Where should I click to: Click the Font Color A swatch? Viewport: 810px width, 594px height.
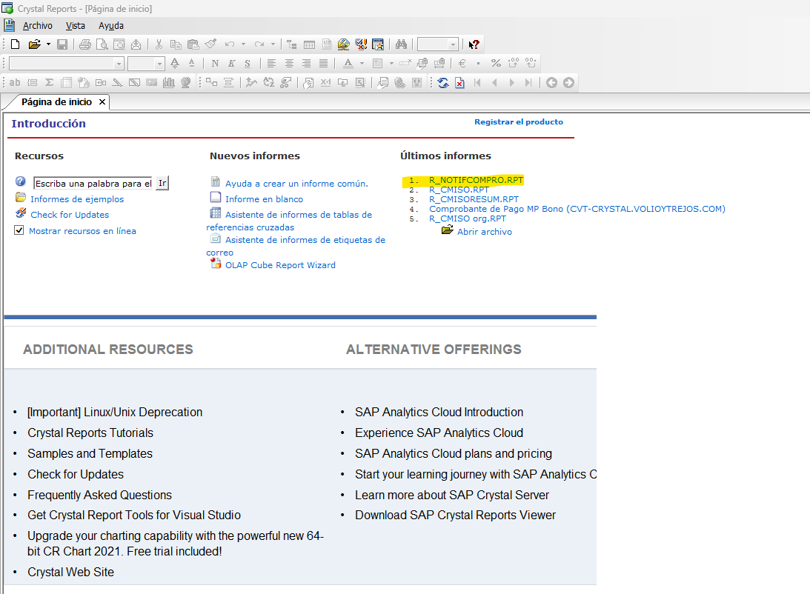coord(348,63)
